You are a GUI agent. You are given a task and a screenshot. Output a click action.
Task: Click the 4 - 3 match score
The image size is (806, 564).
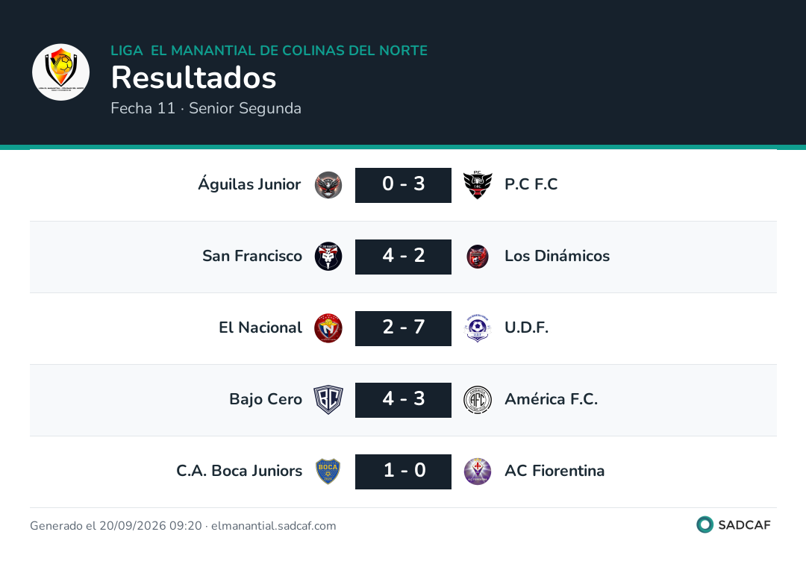tap(404, 400)
